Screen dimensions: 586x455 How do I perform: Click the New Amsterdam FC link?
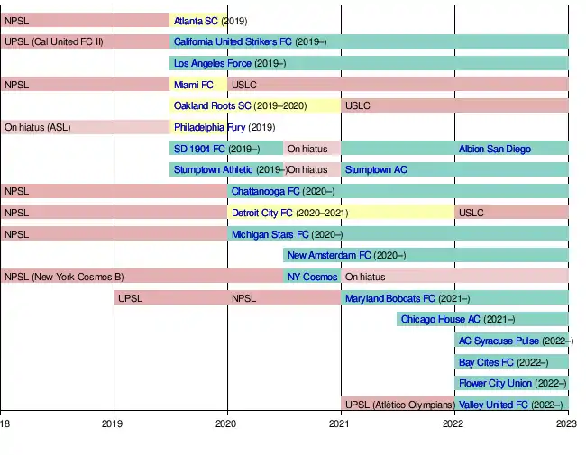[329, 256]
